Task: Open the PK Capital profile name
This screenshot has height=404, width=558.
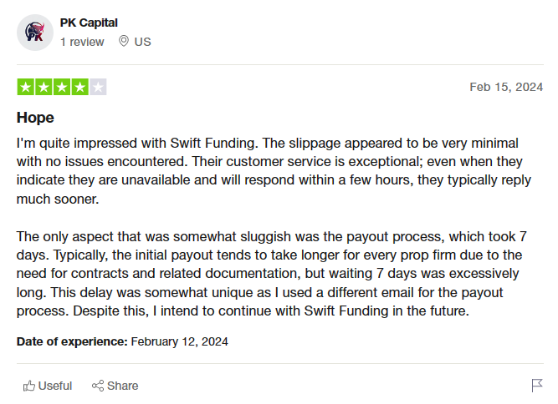Action: 89,23
